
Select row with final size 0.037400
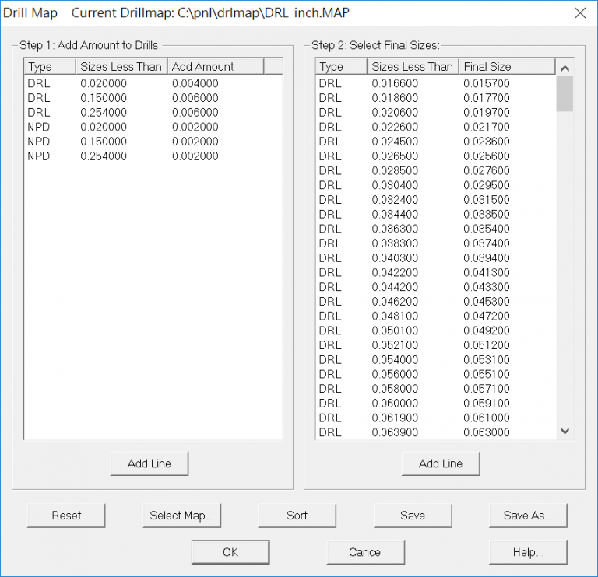tap(435, 243)
